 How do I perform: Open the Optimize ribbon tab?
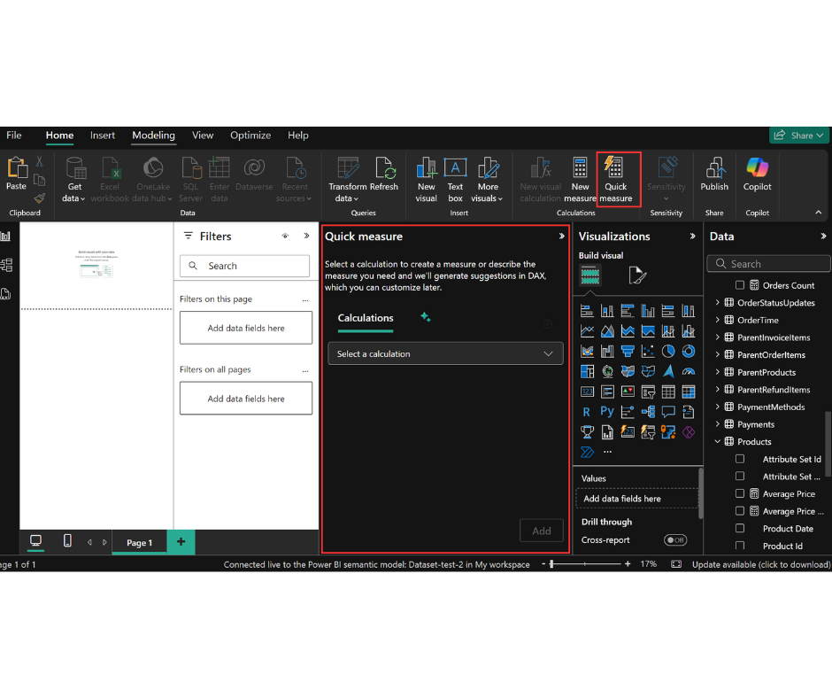250,135
